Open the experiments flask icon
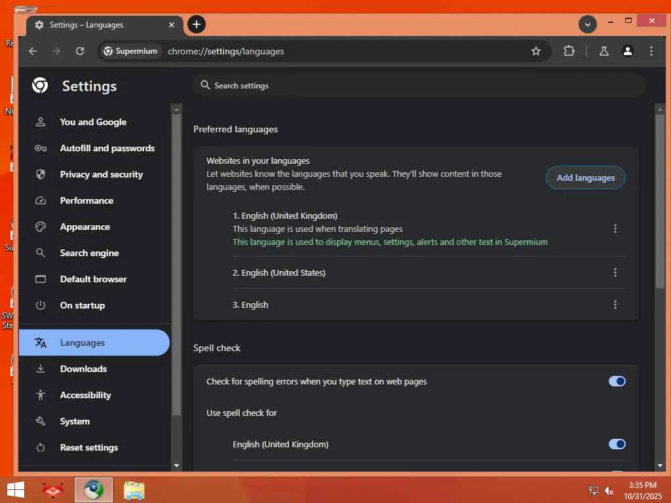This screenshot has width=671, height=503. 604,51
